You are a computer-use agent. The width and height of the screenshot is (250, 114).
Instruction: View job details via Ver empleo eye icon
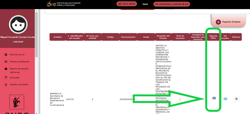click(x=225, y=99)
